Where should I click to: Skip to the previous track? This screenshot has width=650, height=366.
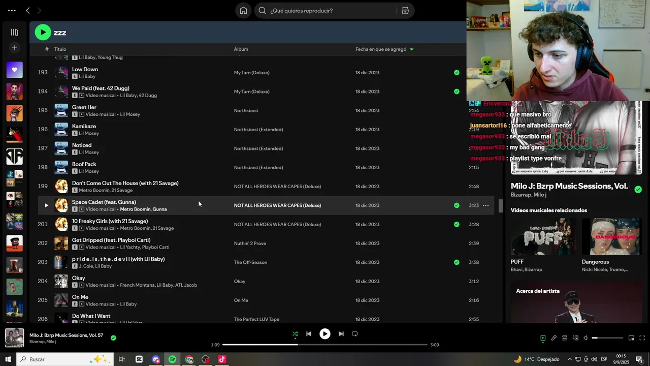tap(309, 334)
